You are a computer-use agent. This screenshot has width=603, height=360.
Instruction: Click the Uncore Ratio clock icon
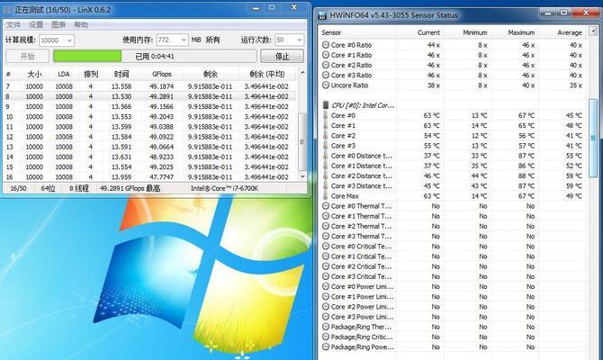[x=326, y=85]
